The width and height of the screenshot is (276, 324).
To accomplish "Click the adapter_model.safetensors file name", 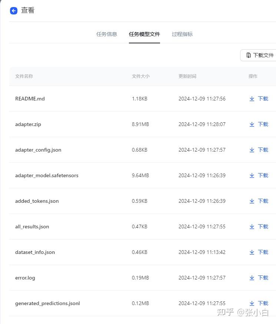I will point(47,175).
